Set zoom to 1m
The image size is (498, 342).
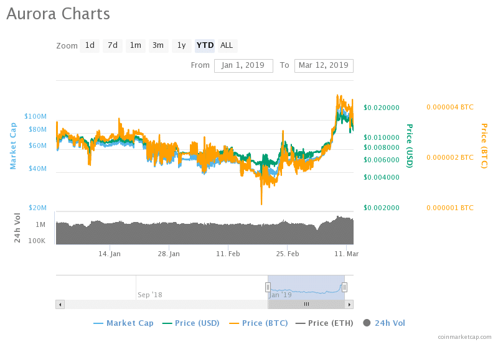click(136, 45)
